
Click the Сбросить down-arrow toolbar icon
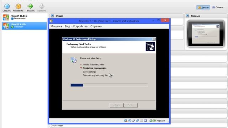click(x=42, y=6)
